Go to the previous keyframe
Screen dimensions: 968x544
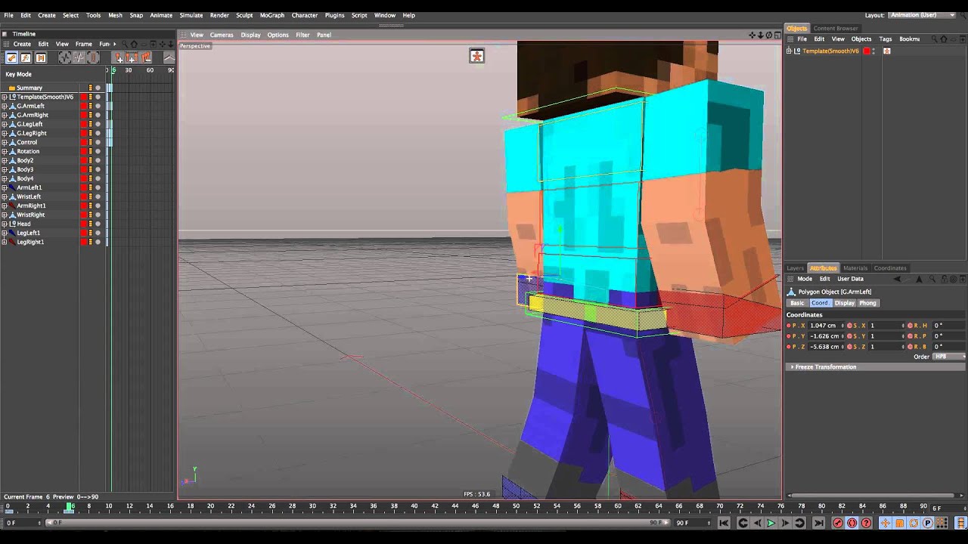(743, 523)
